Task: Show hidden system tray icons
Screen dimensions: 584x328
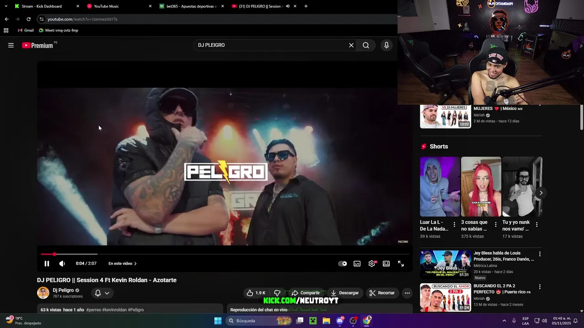Action: coord(504,321)
